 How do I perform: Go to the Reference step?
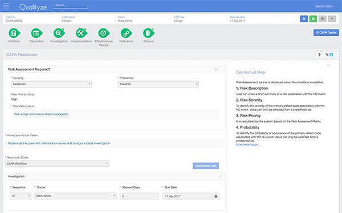[126, 34]
